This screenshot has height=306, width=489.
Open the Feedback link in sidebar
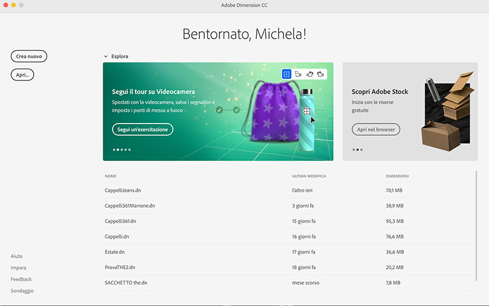21,279
